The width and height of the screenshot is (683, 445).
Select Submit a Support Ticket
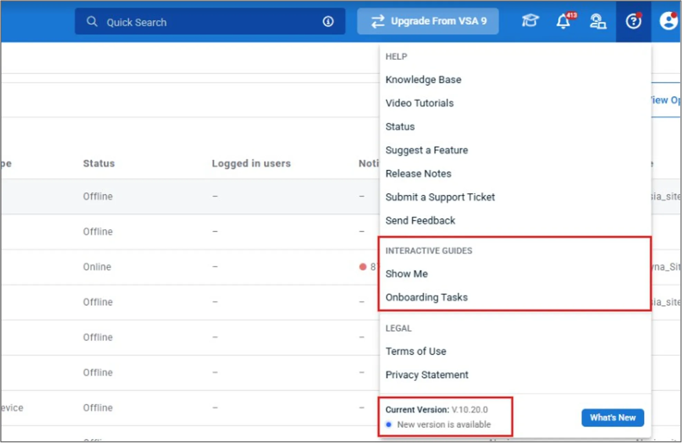pos(440,197)
